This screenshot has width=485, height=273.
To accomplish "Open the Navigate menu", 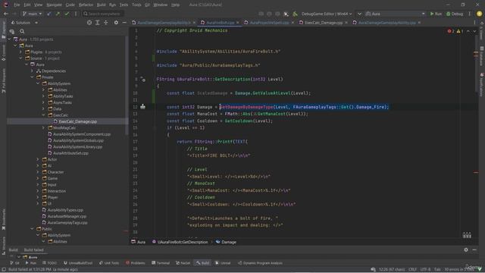I will coord(54,5).
